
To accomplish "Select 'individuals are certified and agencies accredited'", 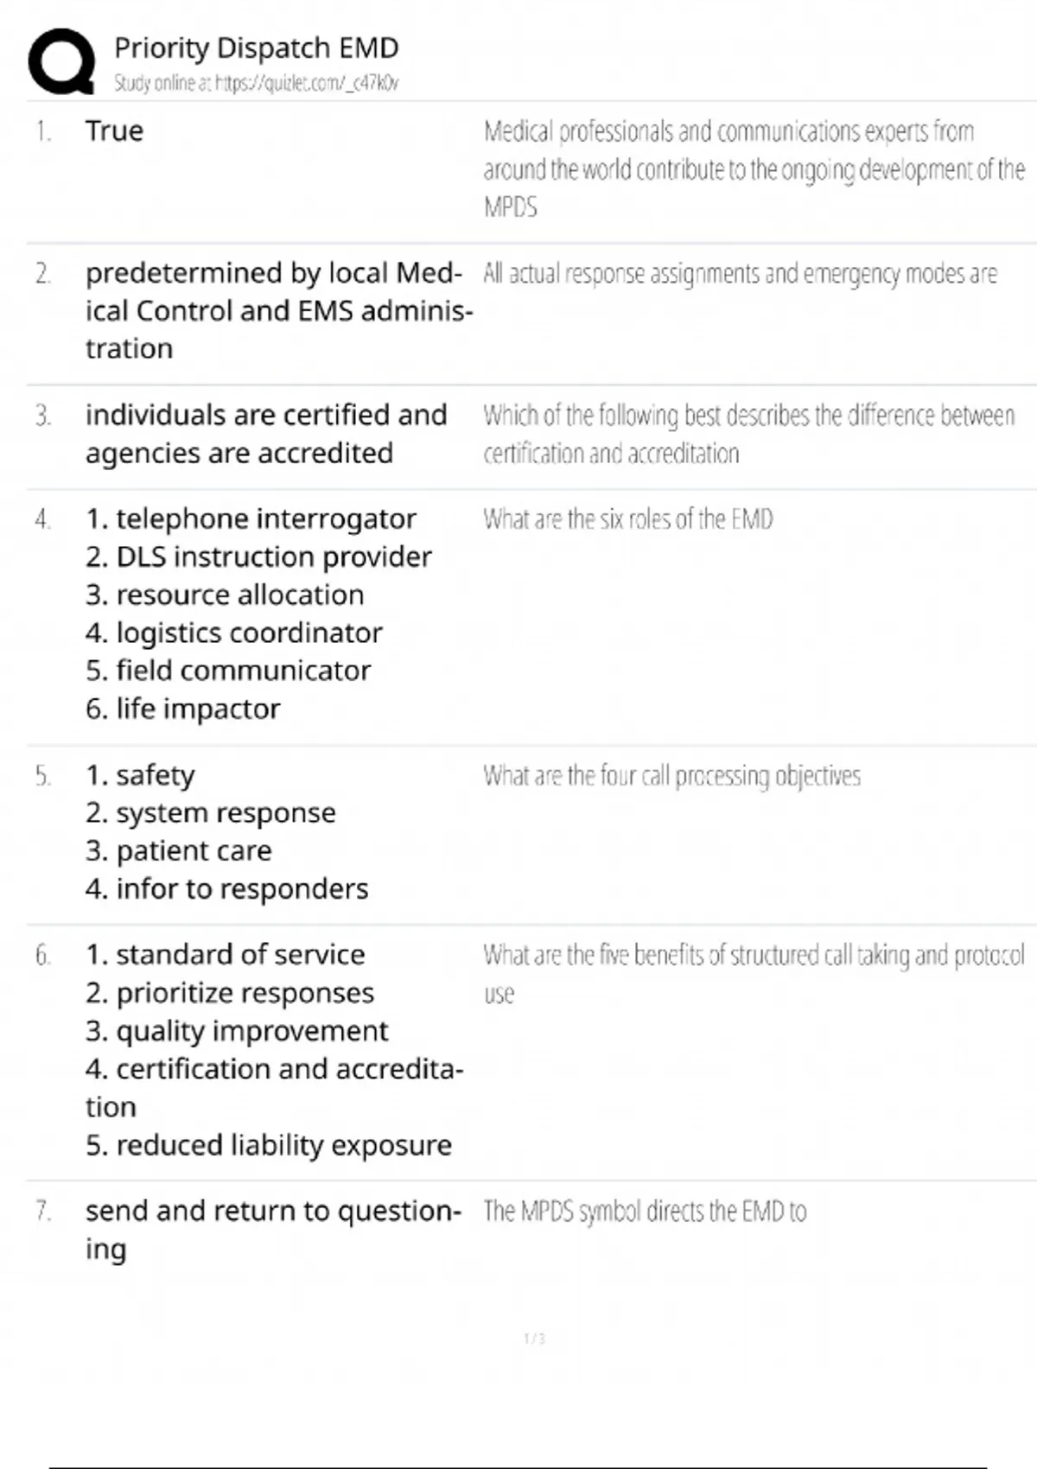I will click(266, 434).
